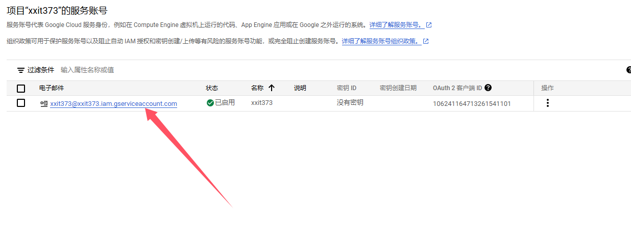Click the 操作 column header

(x=547, y=88)
